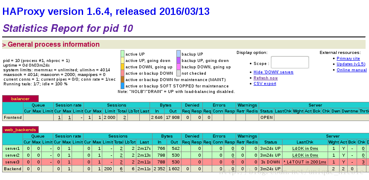The image size is (369, 180).
Task: Click the server1 row name
Action: [x=12, y=149]
